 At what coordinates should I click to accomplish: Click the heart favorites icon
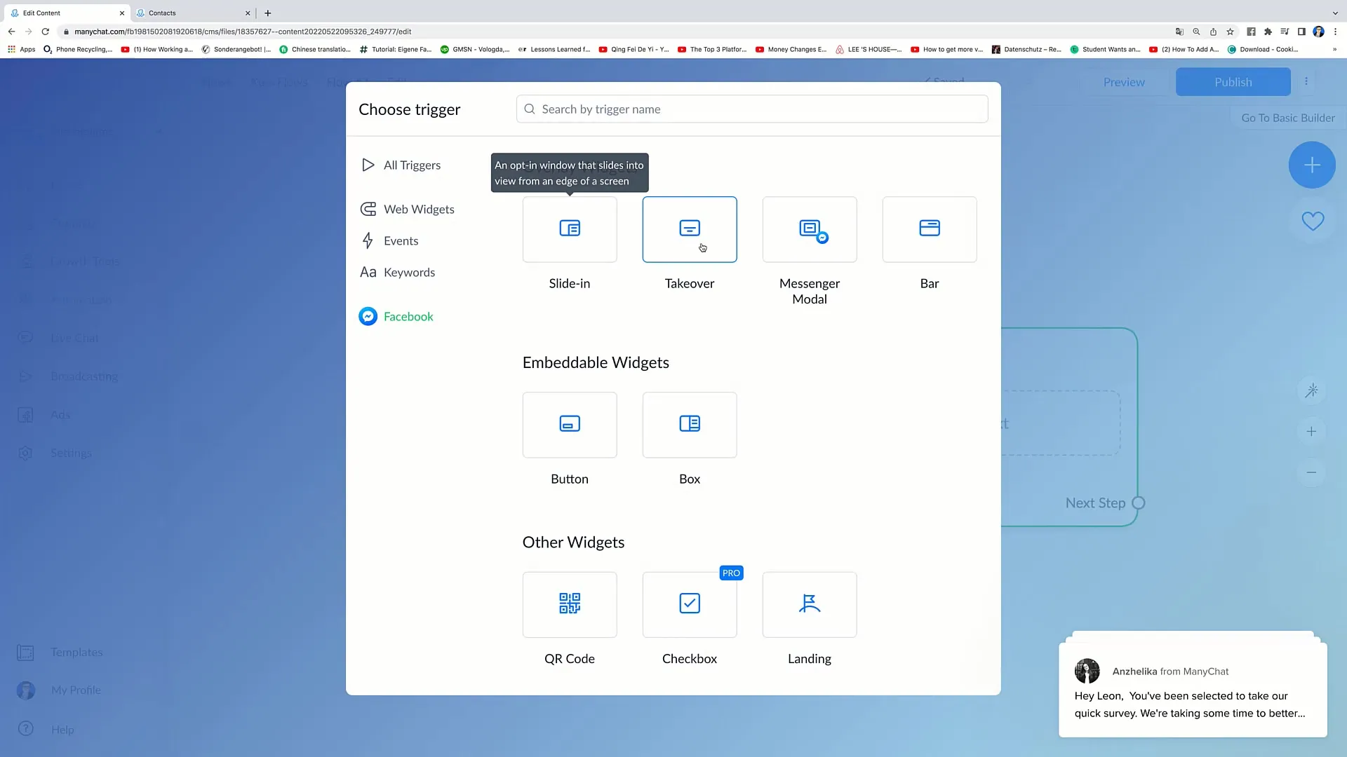pyautogui.click(x=1313, y=221)
